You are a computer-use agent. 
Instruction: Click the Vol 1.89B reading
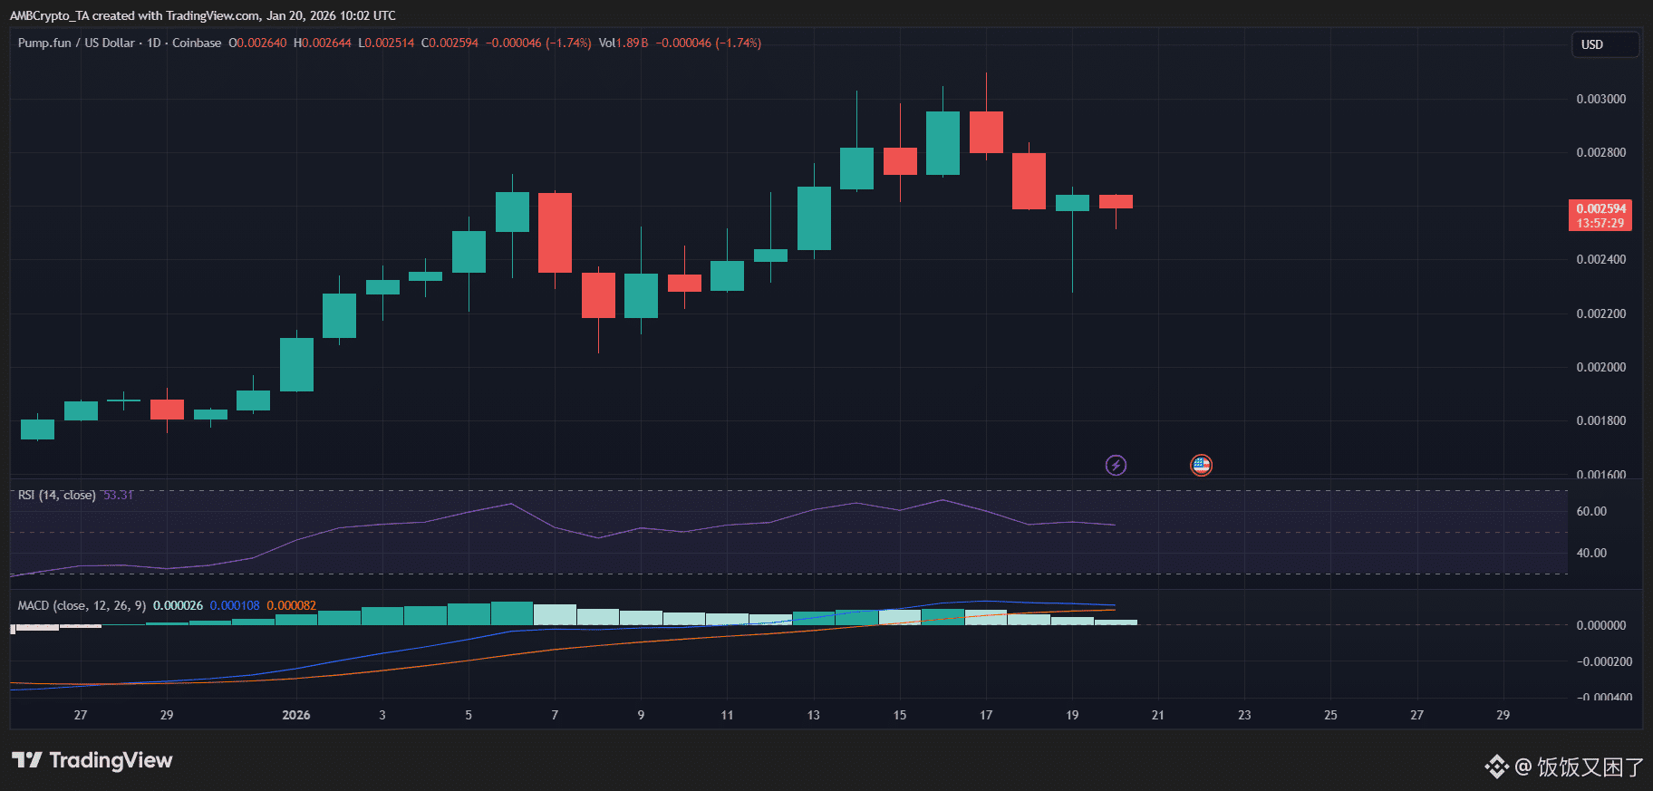click(623, 43)
